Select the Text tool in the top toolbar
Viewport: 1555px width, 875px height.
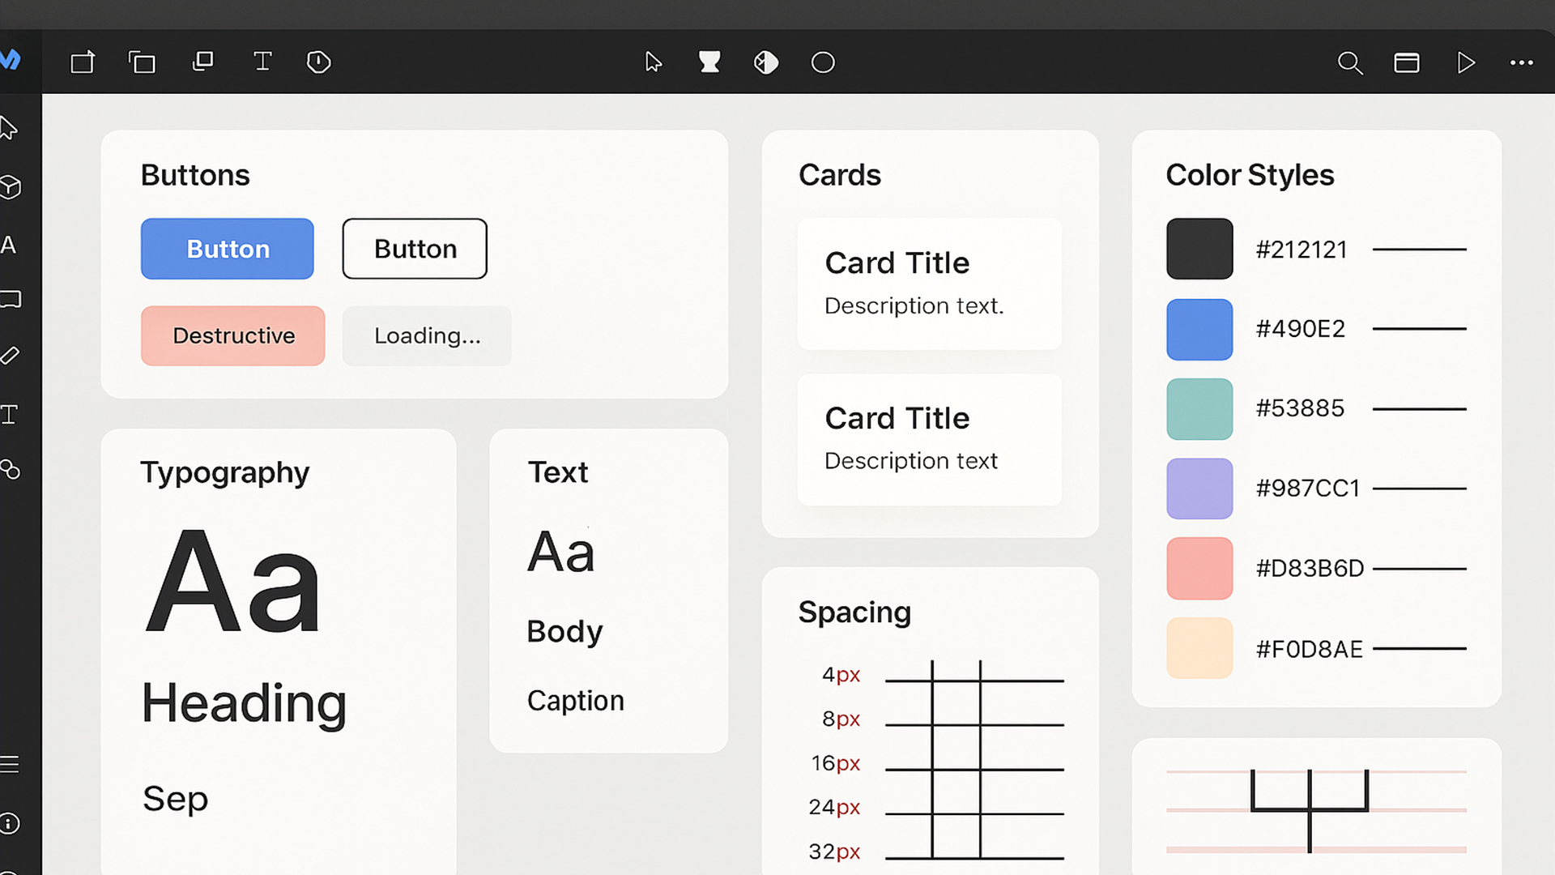coord(262,62)
